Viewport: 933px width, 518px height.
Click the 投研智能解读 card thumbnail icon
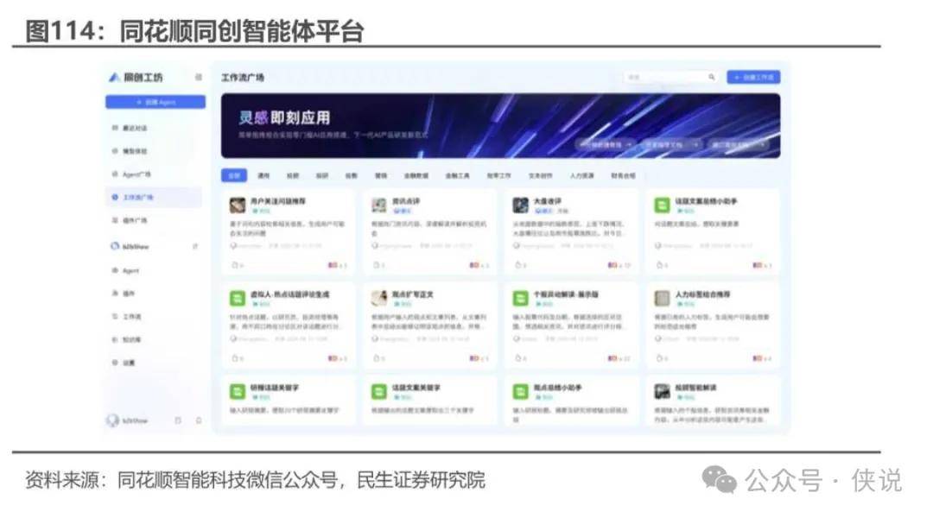coord(663,391)
